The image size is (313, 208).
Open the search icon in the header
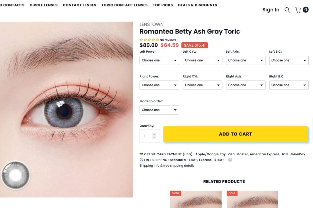click(x=287, y=9)
